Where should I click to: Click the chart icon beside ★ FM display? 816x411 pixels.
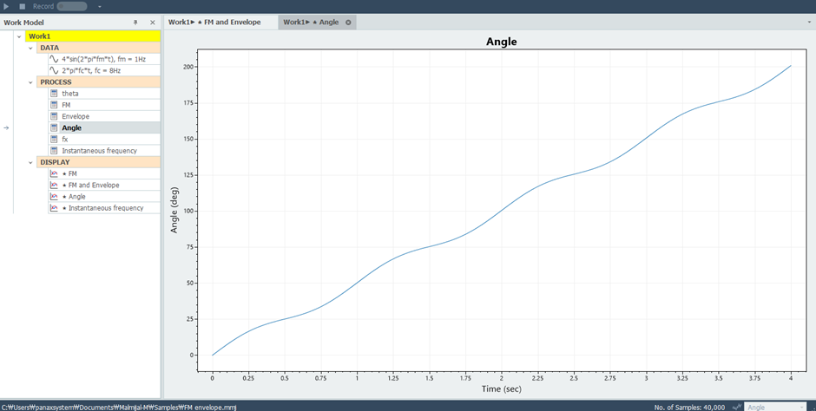54,173
